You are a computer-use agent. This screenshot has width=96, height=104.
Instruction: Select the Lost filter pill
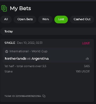point(61,19)
